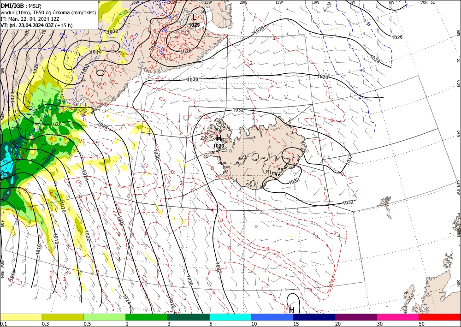Click the '50' legend value label
The image size is (461, 327).
[x=422, y=324]
